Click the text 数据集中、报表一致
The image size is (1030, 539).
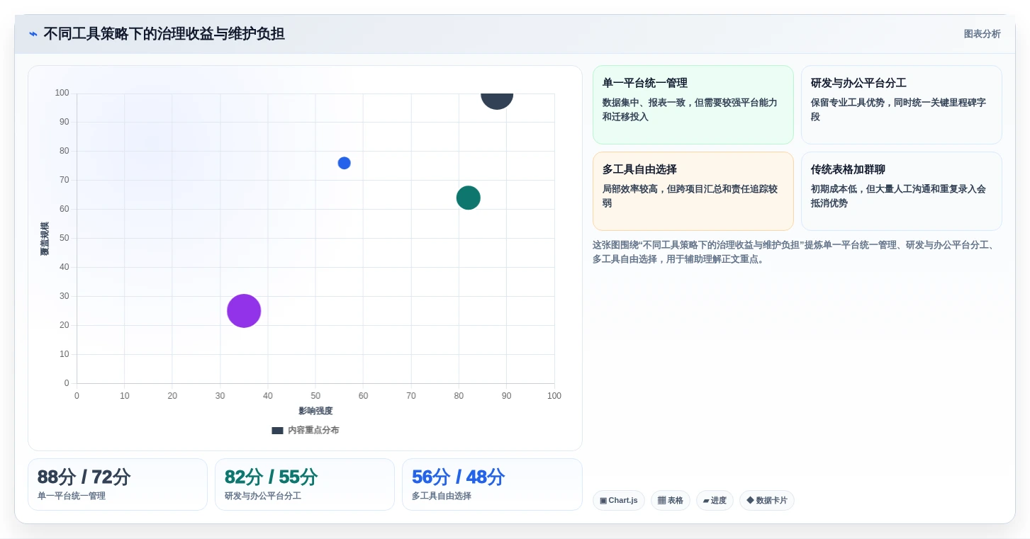click(644, 103)
